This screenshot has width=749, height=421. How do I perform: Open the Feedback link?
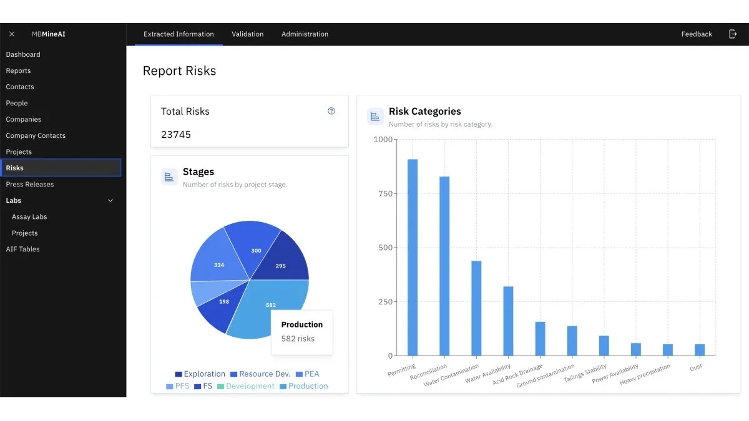point(697,34)
